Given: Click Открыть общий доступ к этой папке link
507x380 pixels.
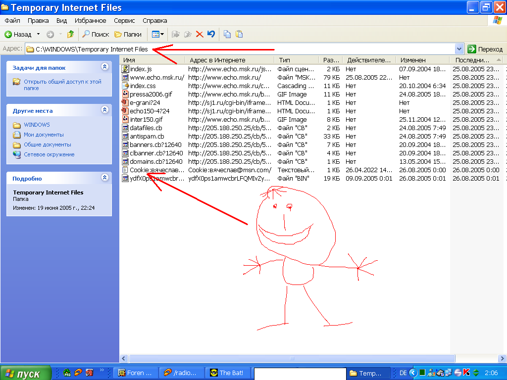Looking at the screenshot, I should [62, 85].
